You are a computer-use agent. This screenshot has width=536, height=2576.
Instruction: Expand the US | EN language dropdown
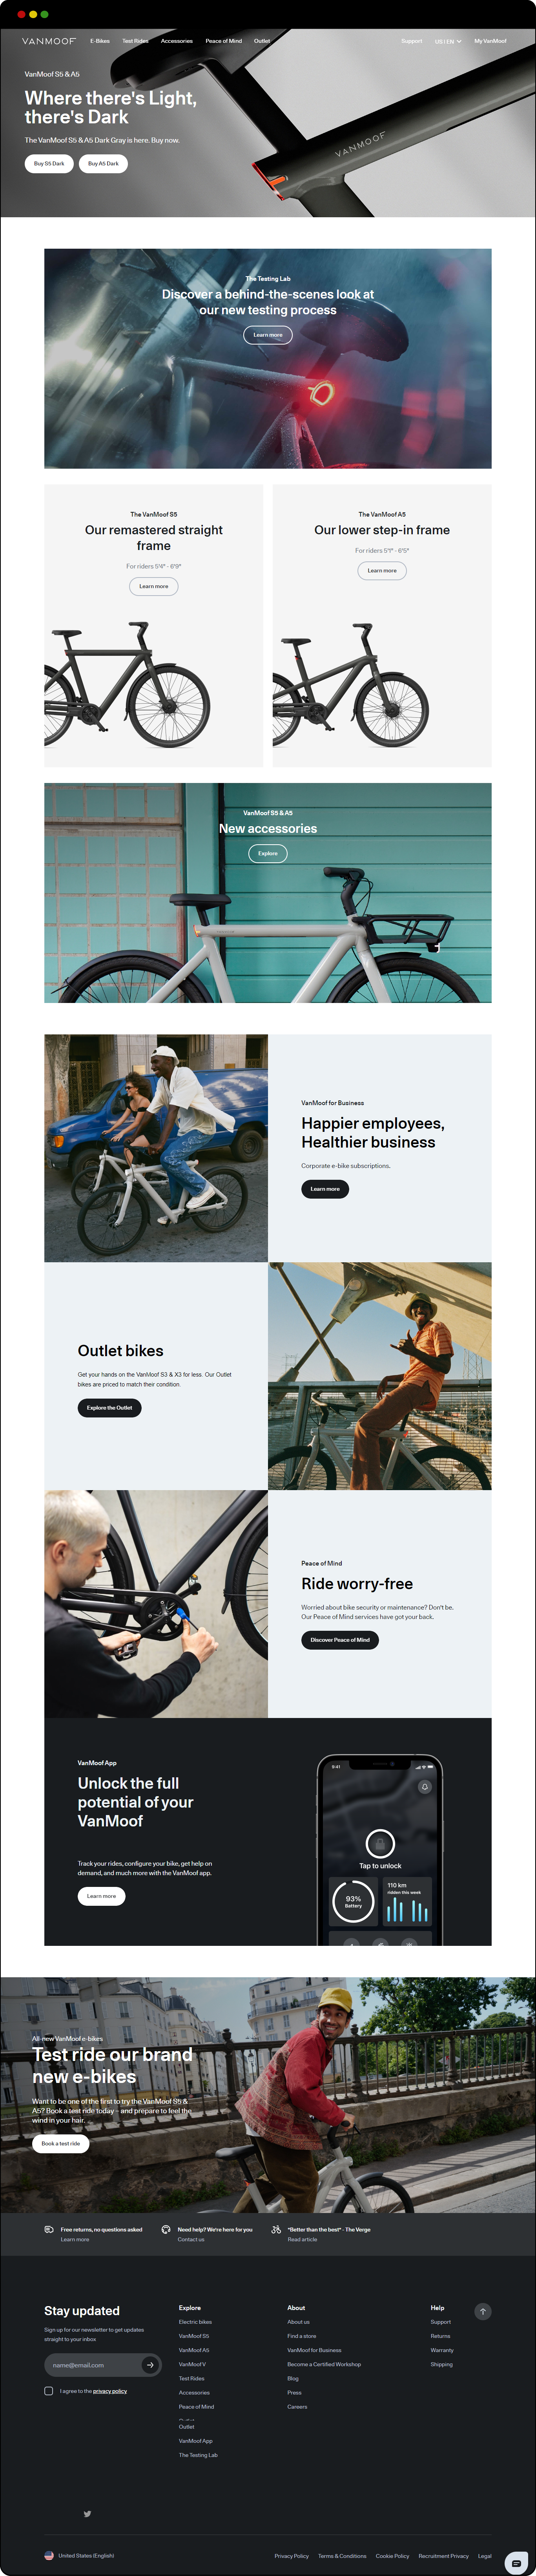point(448,41)
